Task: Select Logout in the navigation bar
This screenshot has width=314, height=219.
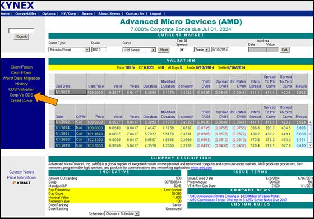Action: [x=156, y=13]
